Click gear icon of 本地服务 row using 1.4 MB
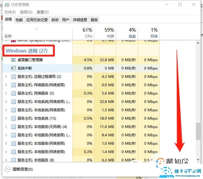Viewport: 203px width, 179px height. (13, 152)
